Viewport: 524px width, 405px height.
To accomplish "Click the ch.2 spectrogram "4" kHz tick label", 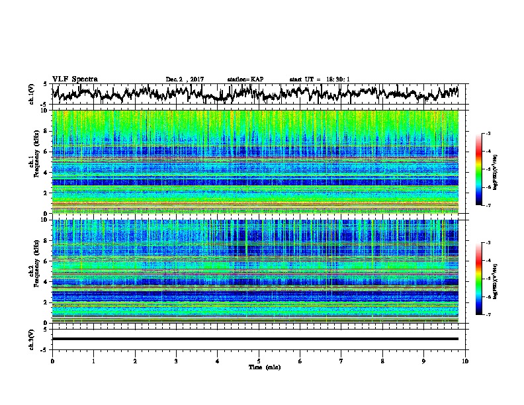I will pos(47,282).
